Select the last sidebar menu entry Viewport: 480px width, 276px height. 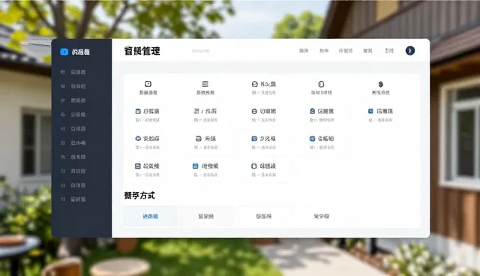tap(73, 199)
